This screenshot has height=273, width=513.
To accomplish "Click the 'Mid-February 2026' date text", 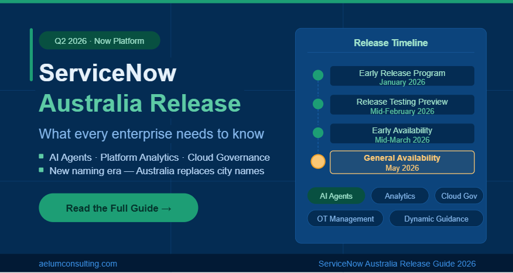I will [402, 111].
